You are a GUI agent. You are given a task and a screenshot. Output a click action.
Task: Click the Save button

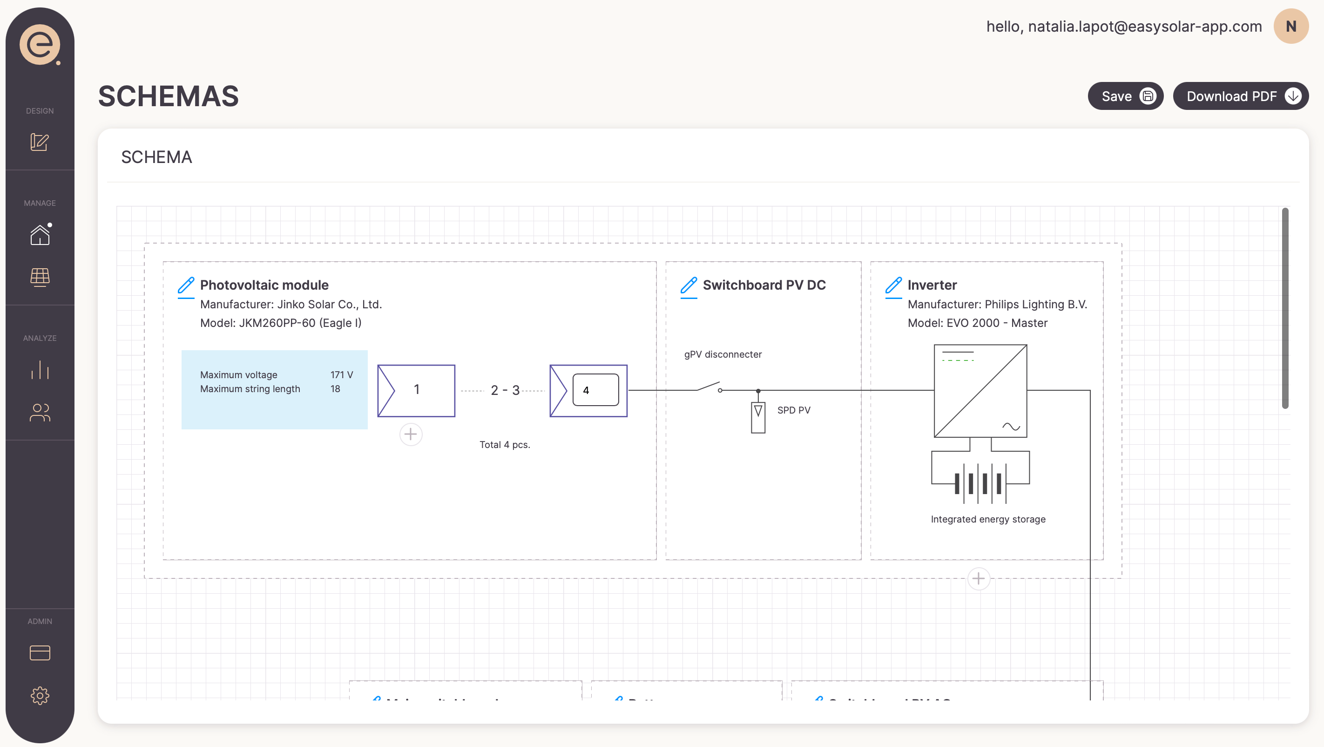tap(1125, 95)
